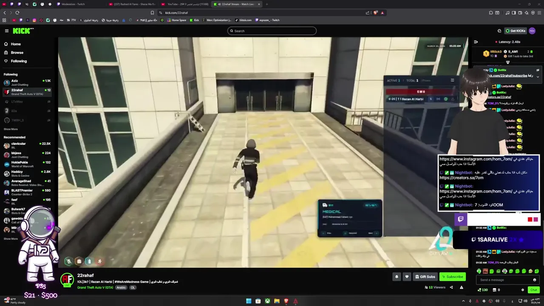Click the browser share icon in address bar
The height and width of the screenshot is (306, 544).
pyautogui.click(x=368, y=12)
